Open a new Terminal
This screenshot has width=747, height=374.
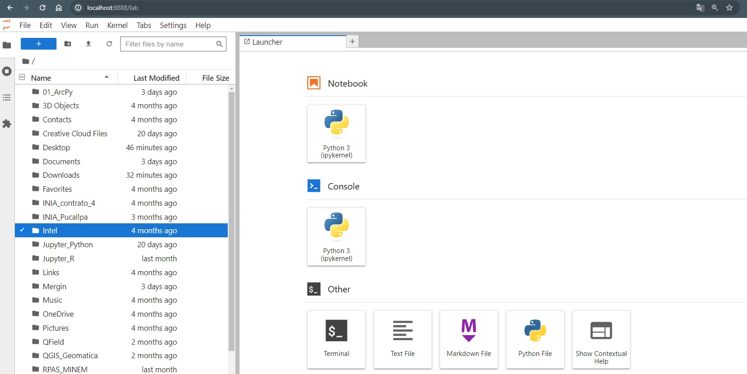tap(337, 339)
